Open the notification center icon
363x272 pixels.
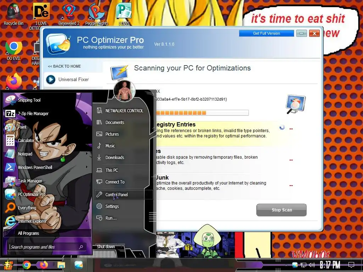pos(351,265)
